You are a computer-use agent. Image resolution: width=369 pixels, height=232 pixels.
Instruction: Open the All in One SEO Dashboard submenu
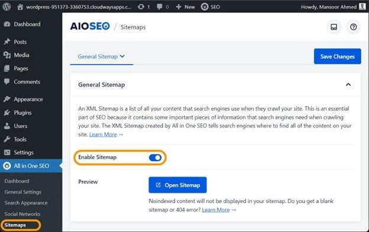point(17,181)
